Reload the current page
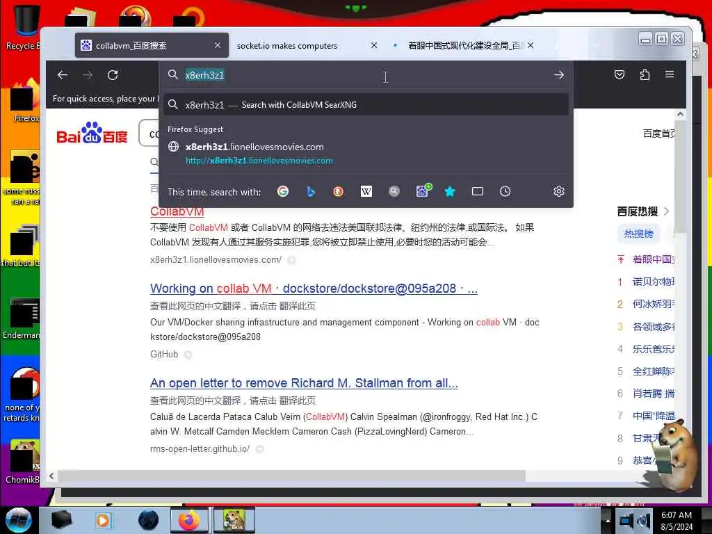Viewport: 712px width, 534px height. pos(113,75)
